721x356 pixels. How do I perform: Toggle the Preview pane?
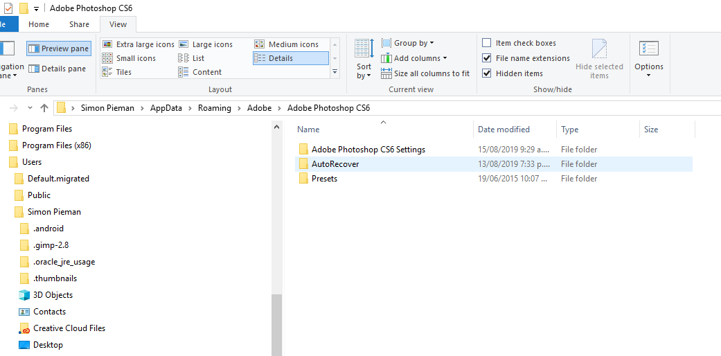pos(58,48)
